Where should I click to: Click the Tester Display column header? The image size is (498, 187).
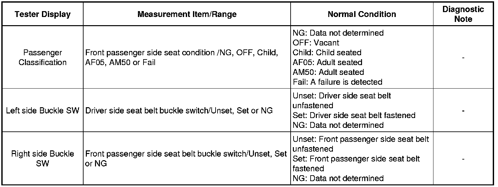coord(42,14)
